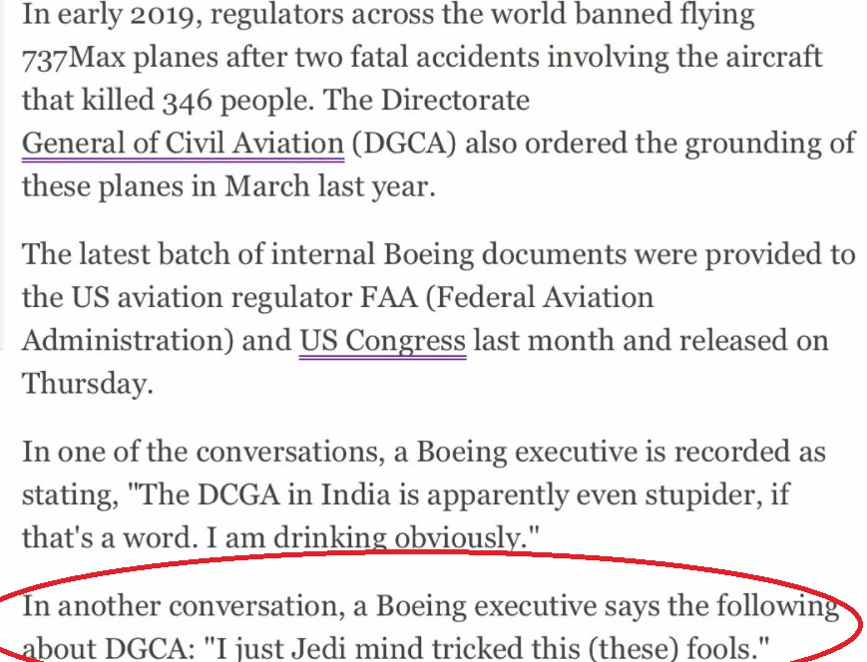Click the number '346' in the text
Screen dimensions: 867x662
pyautogui.click(x=188, y=101)
